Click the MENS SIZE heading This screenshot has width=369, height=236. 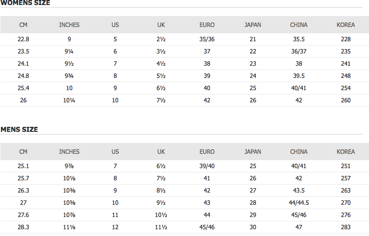pyautogui.click(x=19, y=129)
